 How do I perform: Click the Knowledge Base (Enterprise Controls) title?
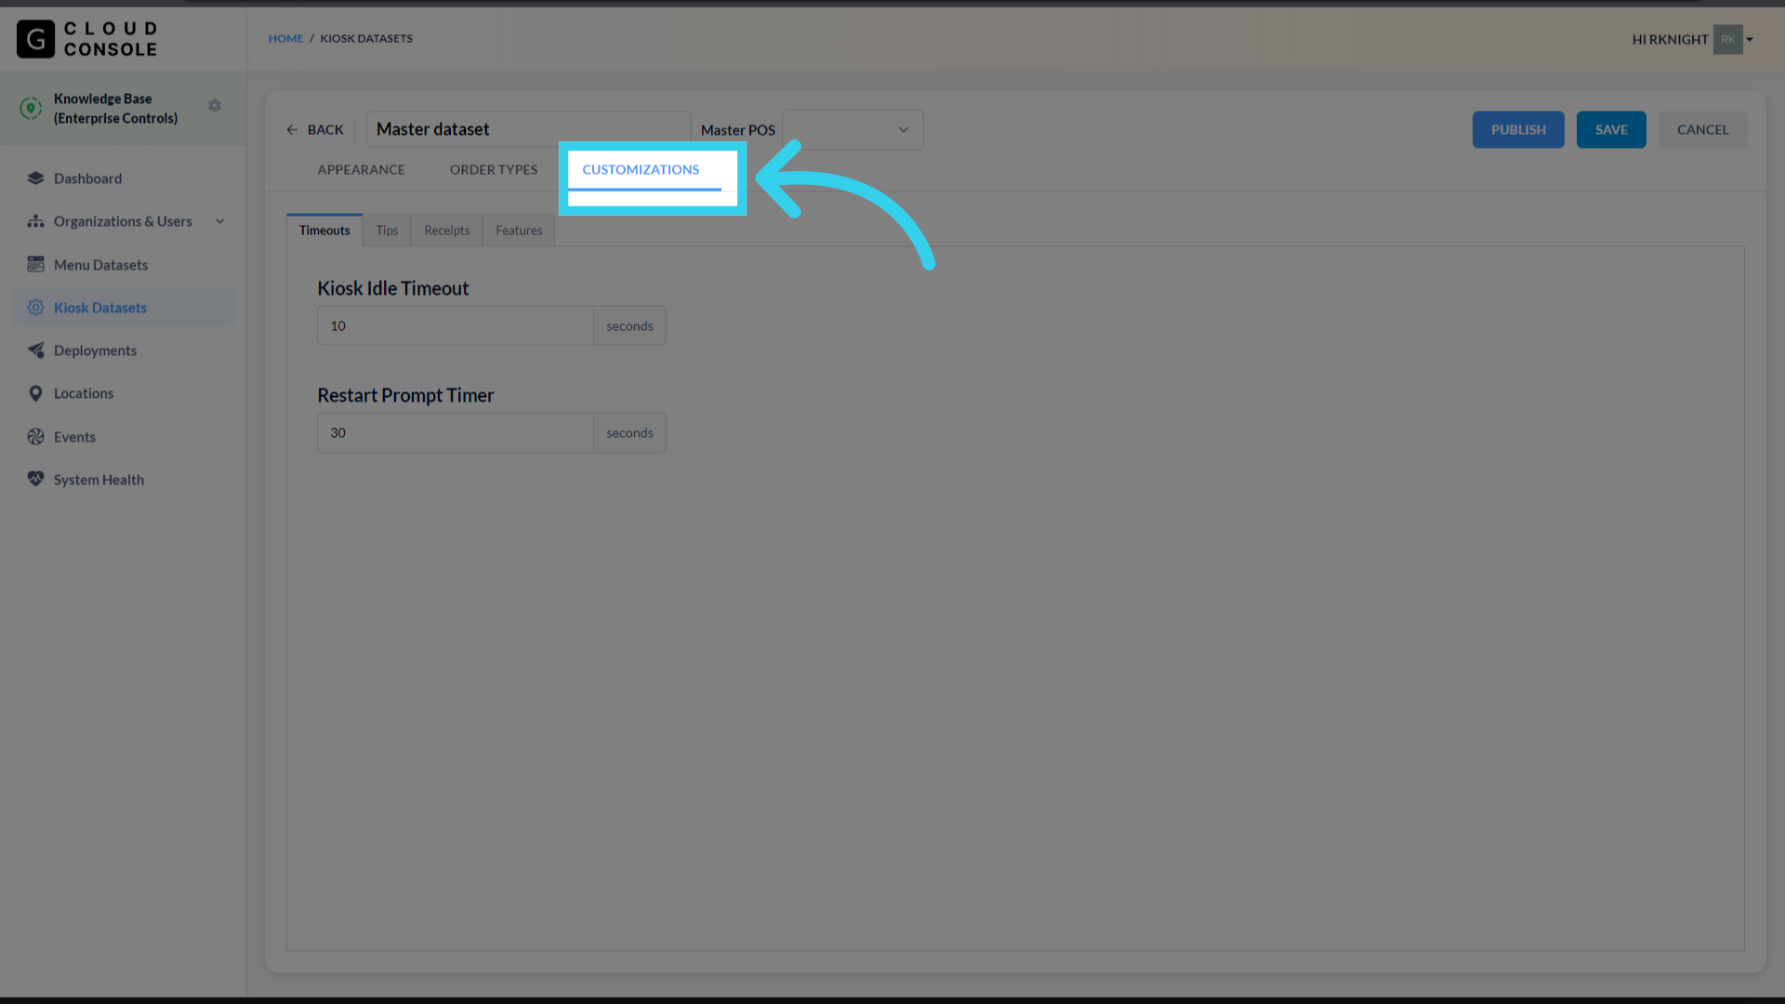coord(115,109)
